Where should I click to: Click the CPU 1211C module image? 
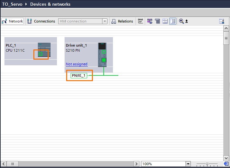tap(44, 50)
